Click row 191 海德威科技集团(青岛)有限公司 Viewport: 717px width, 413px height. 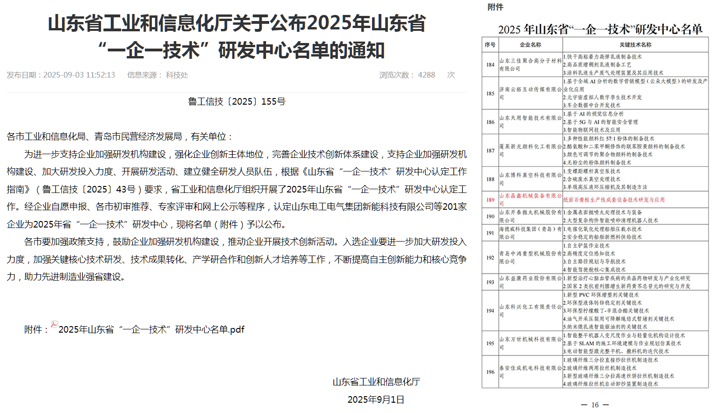point(531,233)
